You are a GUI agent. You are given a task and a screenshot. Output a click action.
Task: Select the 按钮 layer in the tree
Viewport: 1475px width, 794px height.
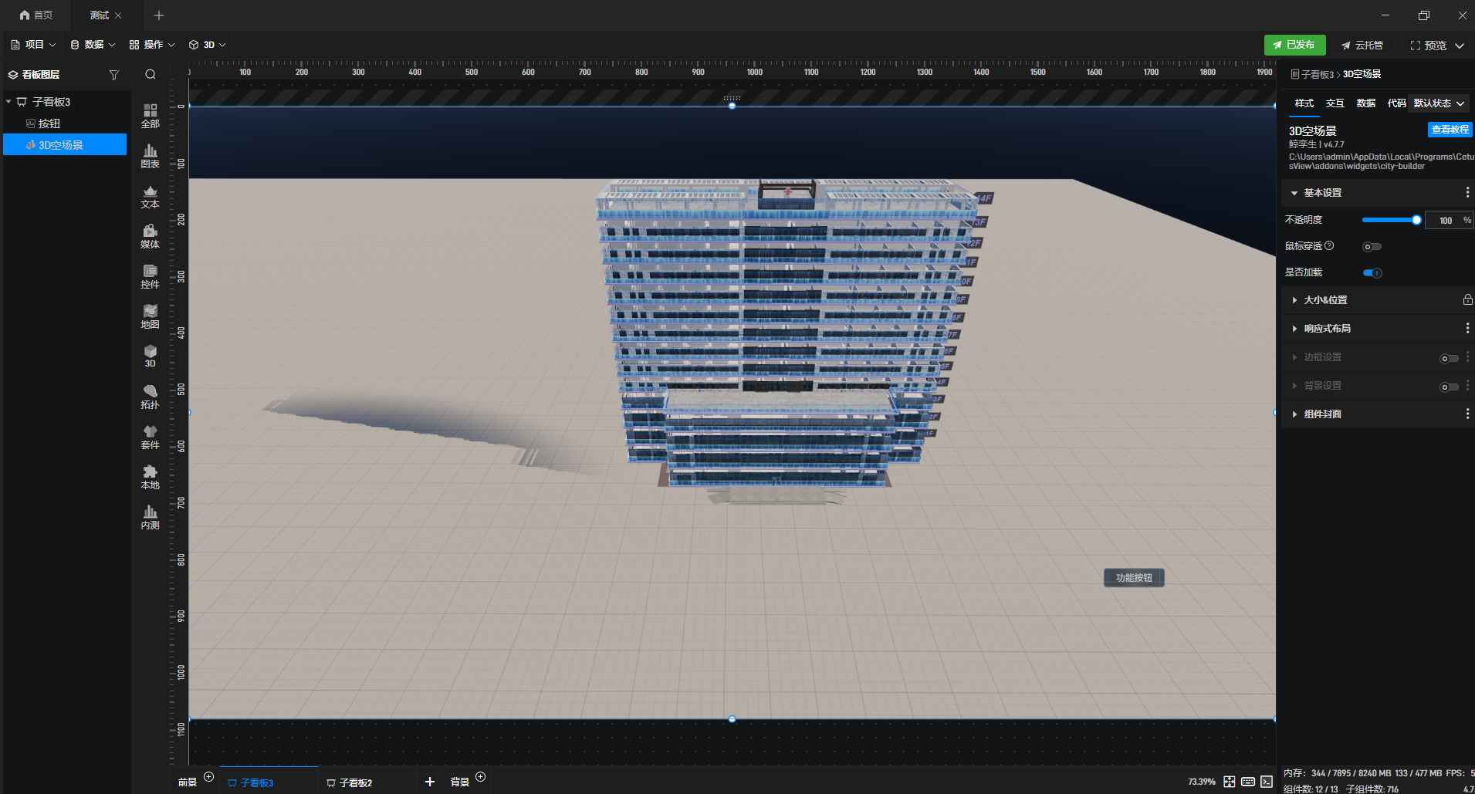coord(65,123)
